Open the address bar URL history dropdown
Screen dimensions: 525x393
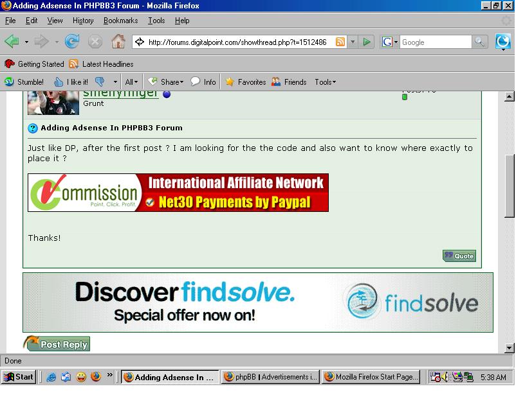coord(352,42)
